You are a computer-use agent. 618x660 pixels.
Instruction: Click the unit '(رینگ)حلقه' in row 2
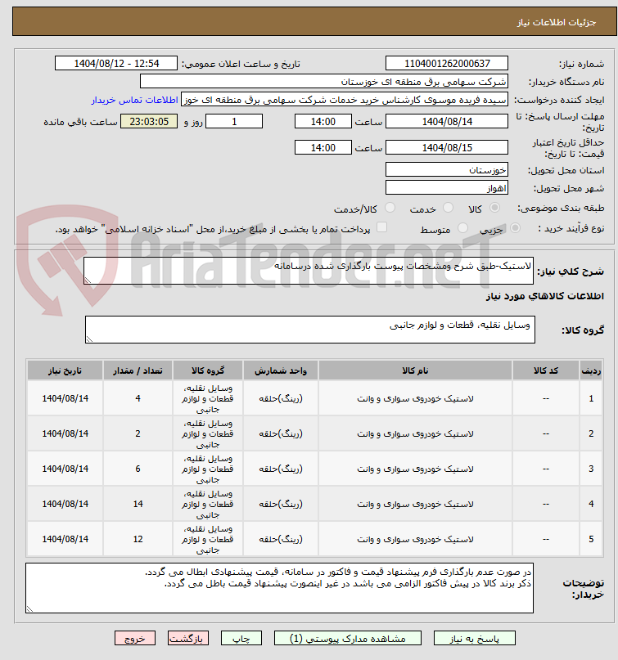point(281,433)
